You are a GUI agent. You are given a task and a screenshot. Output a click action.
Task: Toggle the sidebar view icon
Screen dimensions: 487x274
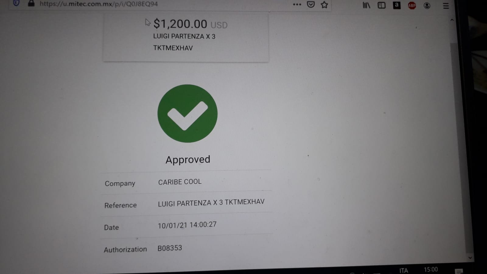click(381, 5)
